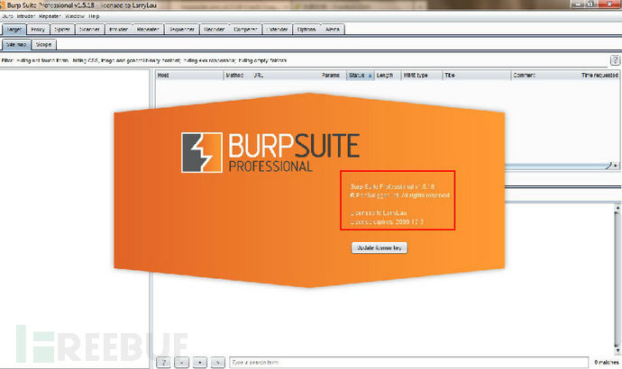Click the Burp Suite title bar icon
622x369 pixels.
(x=2, y=5)
